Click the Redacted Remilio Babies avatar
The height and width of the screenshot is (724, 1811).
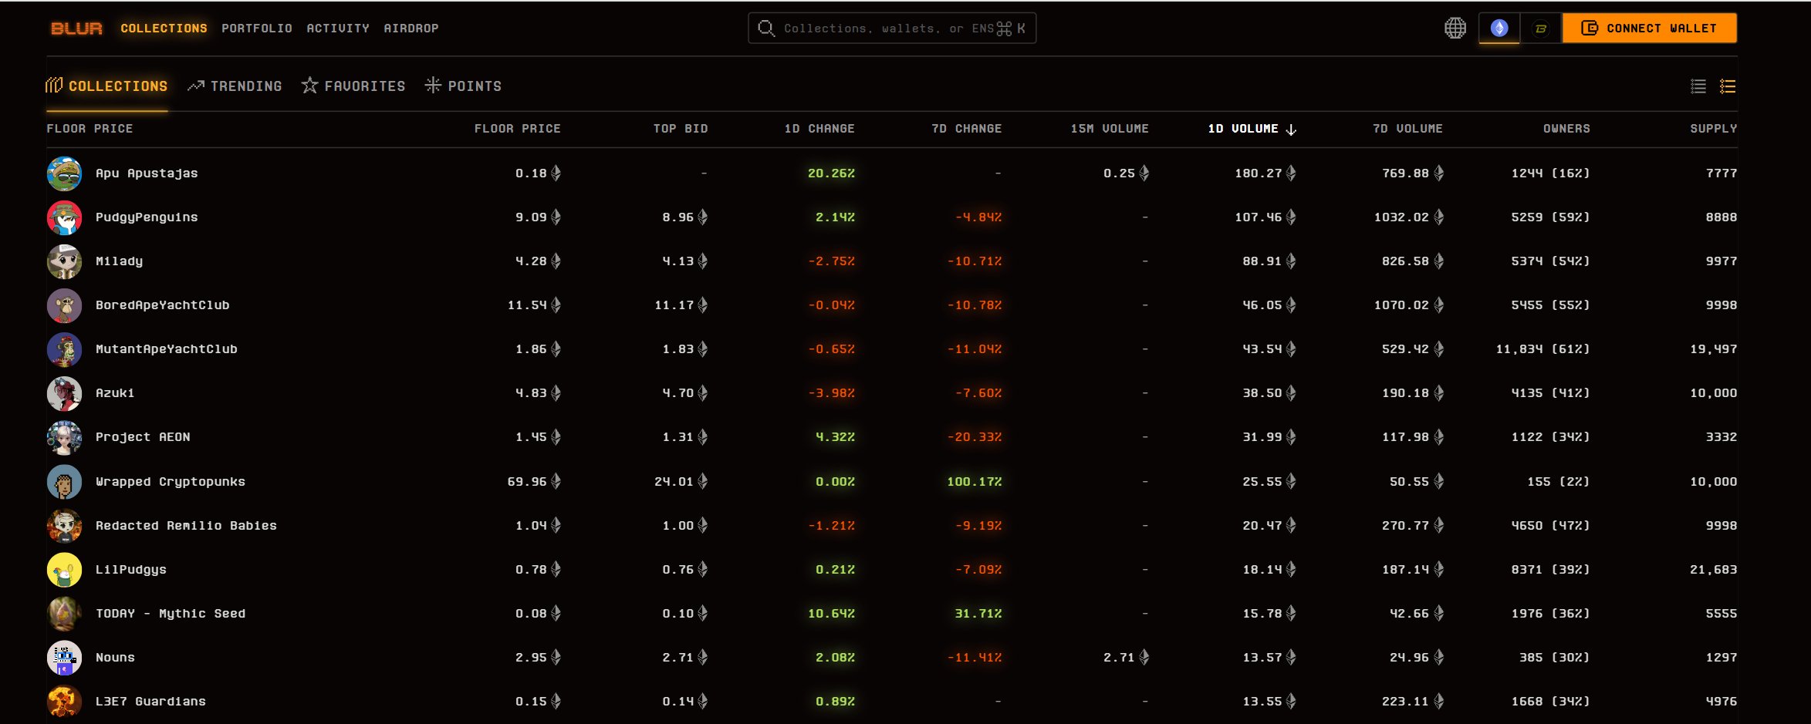(x=64, y=526)
